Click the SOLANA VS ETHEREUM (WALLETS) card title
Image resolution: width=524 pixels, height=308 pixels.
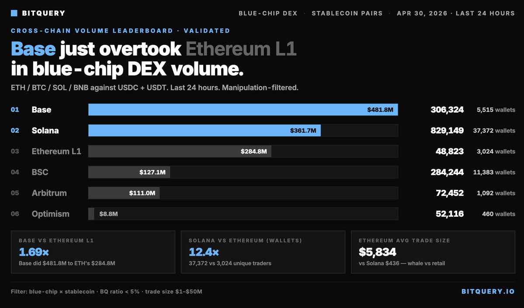245,240
